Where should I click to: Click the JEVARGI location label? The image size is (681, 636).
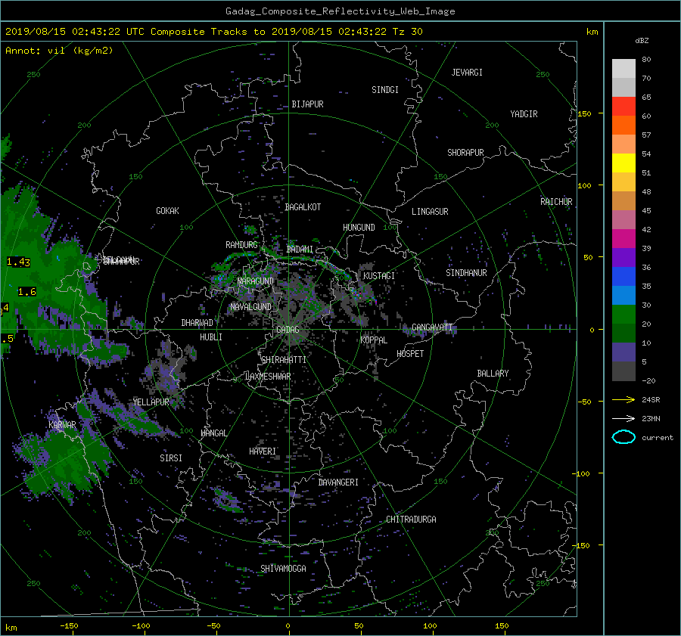click(x=467, y=73)
